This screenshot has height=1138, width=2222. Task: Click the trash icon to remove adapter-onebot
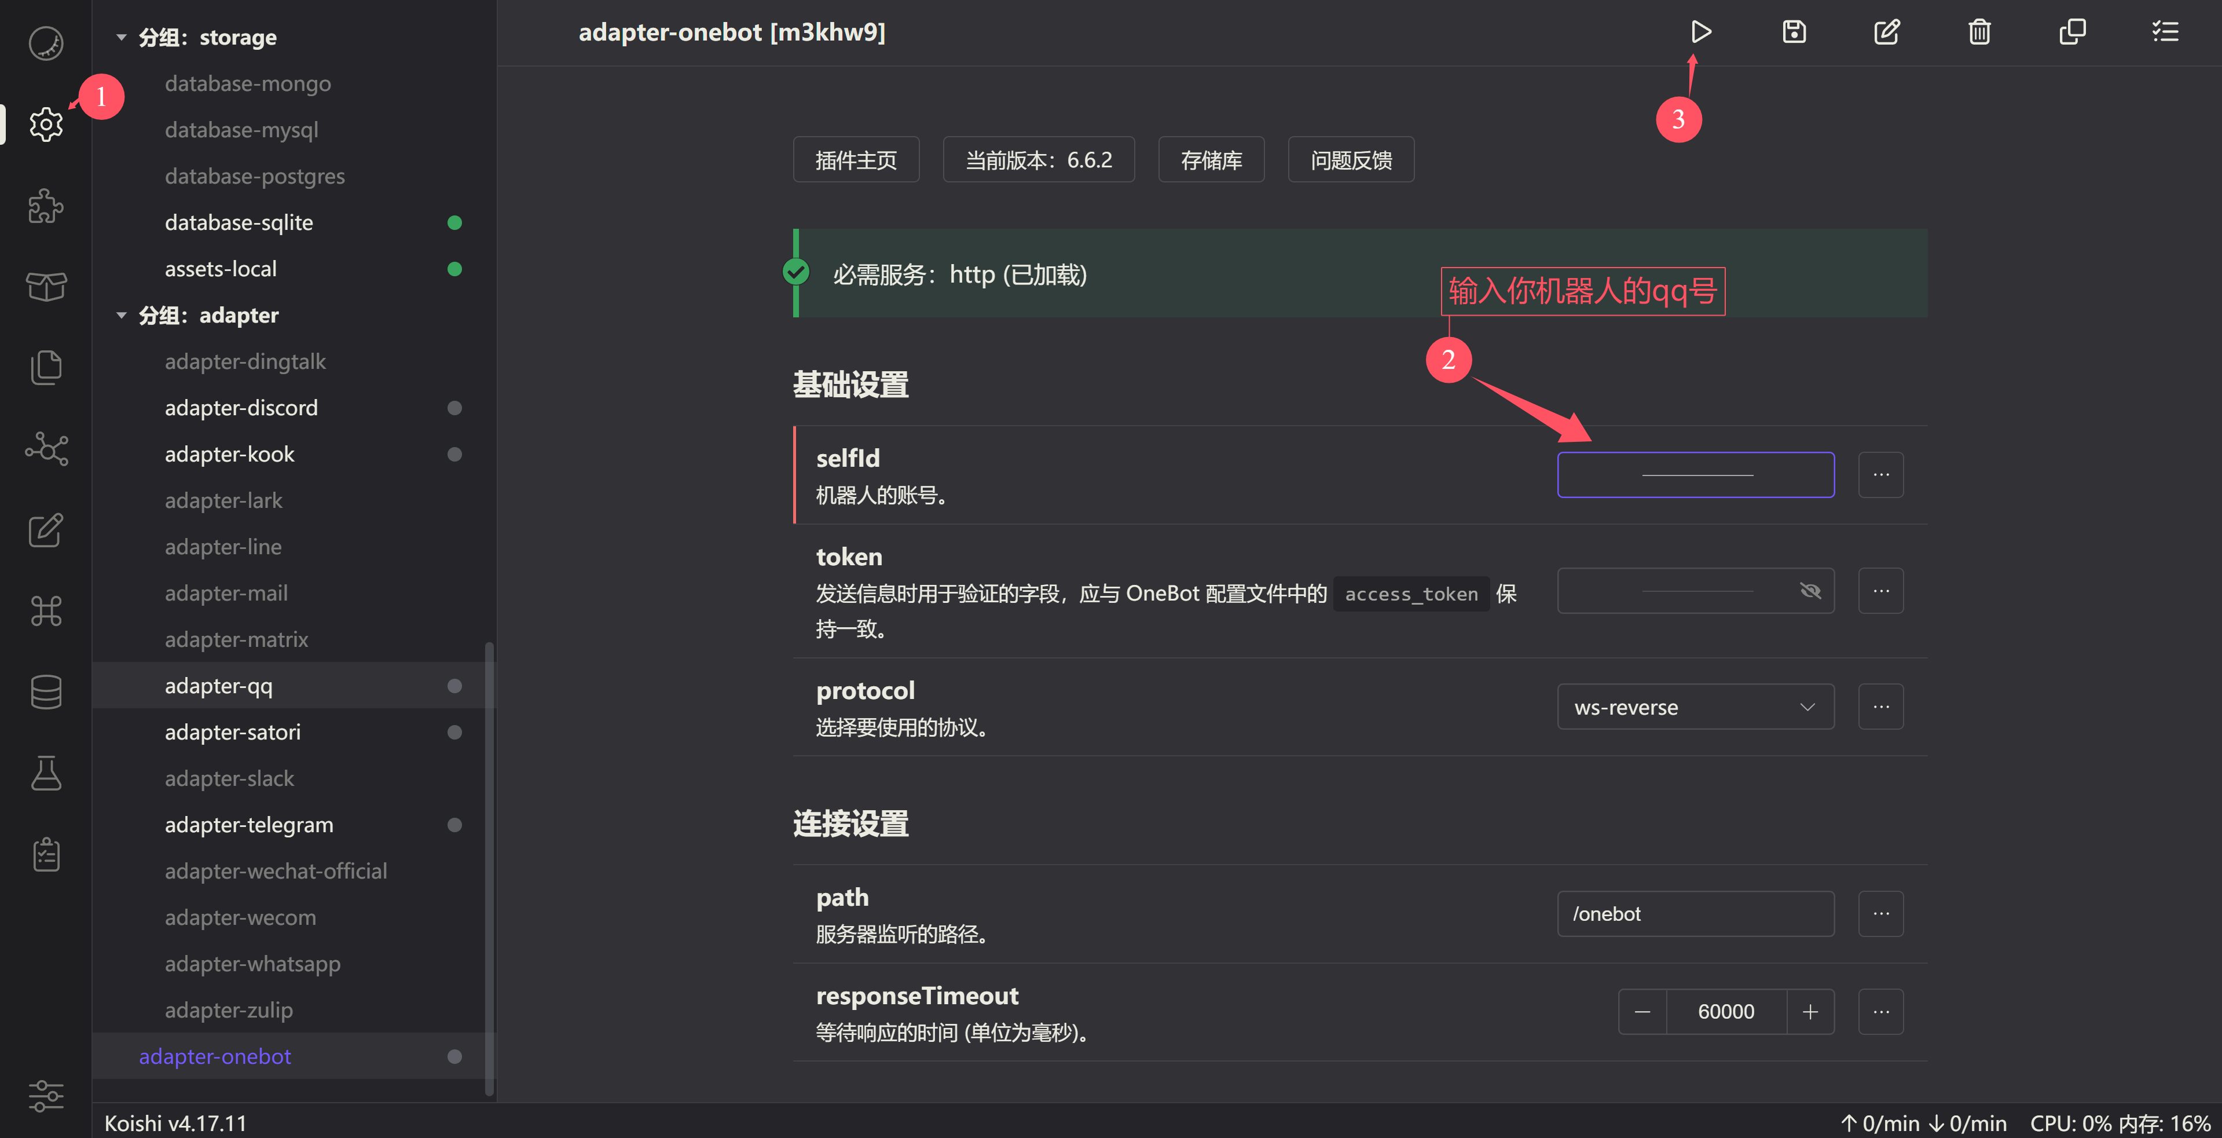[1979, 32]
